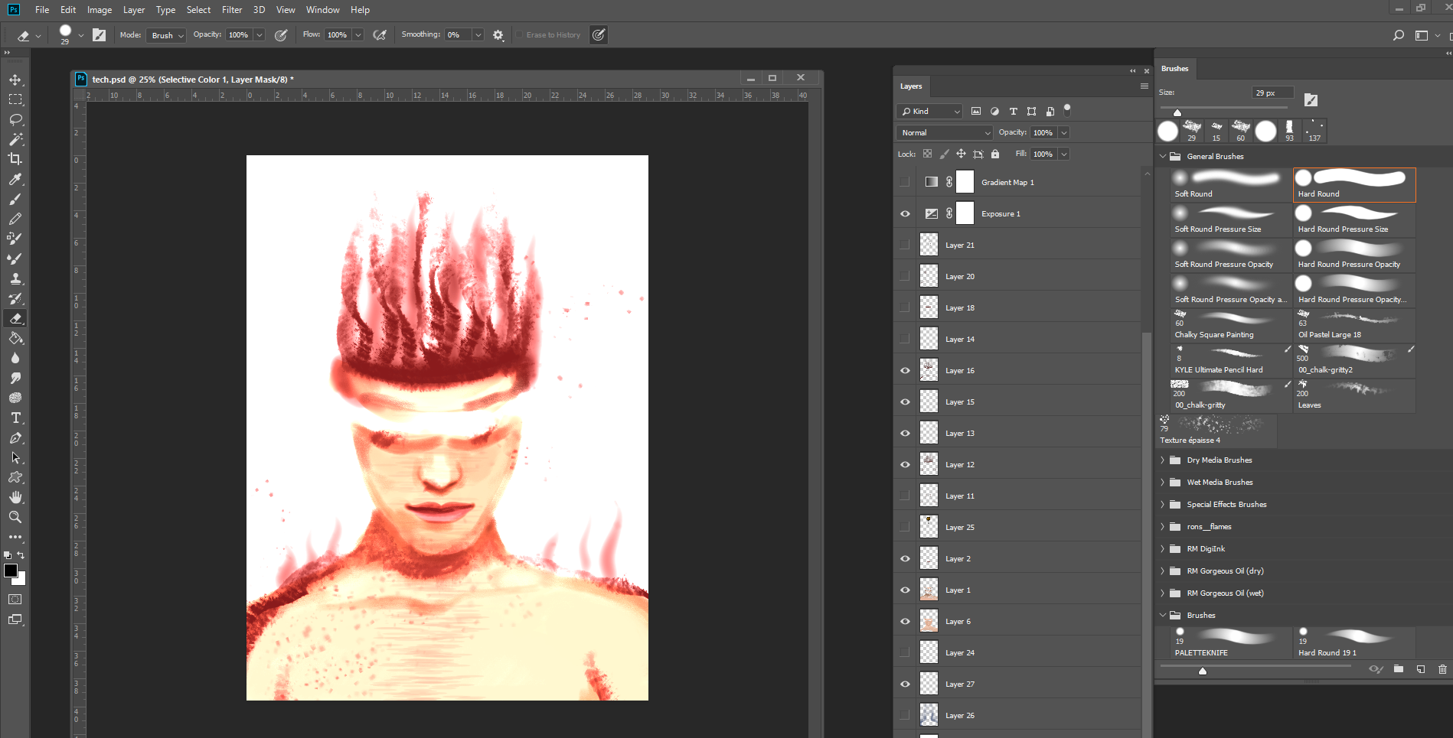Collapse the General Brushes group

pos(1163,156)
